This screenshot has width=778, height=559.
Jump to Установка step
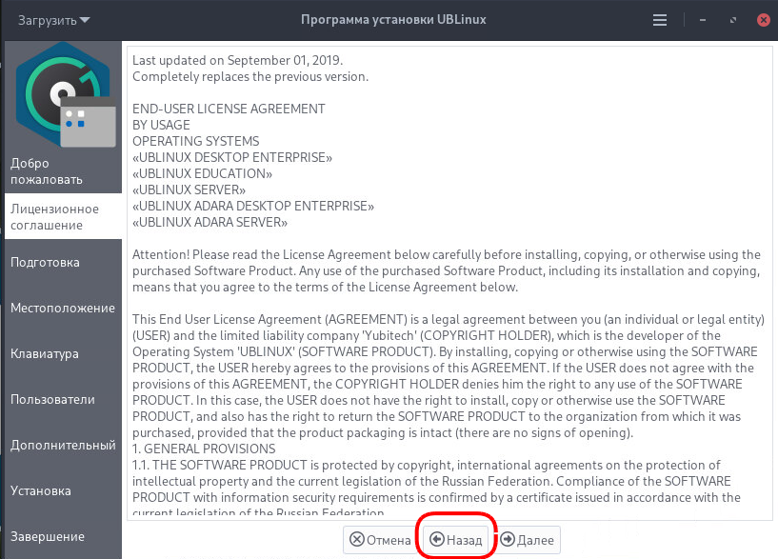coord(63,490)
